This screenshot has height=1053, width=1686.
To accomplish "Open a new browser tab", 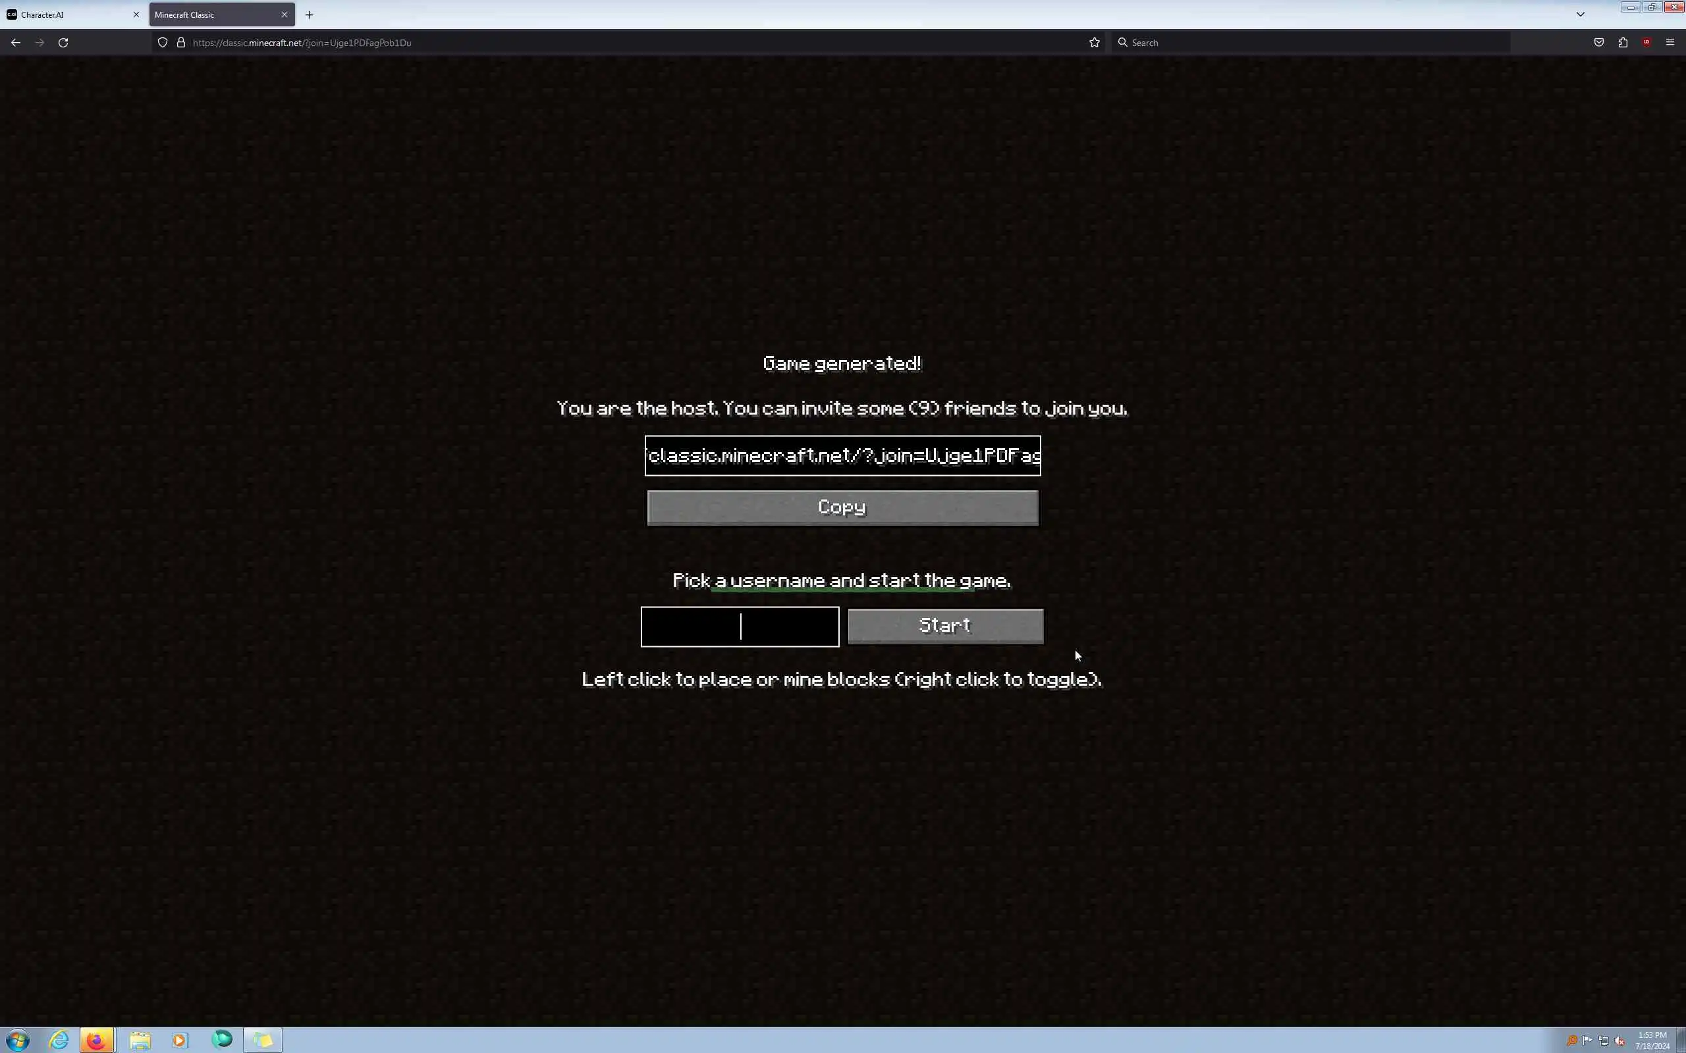I will click(310, 14).
